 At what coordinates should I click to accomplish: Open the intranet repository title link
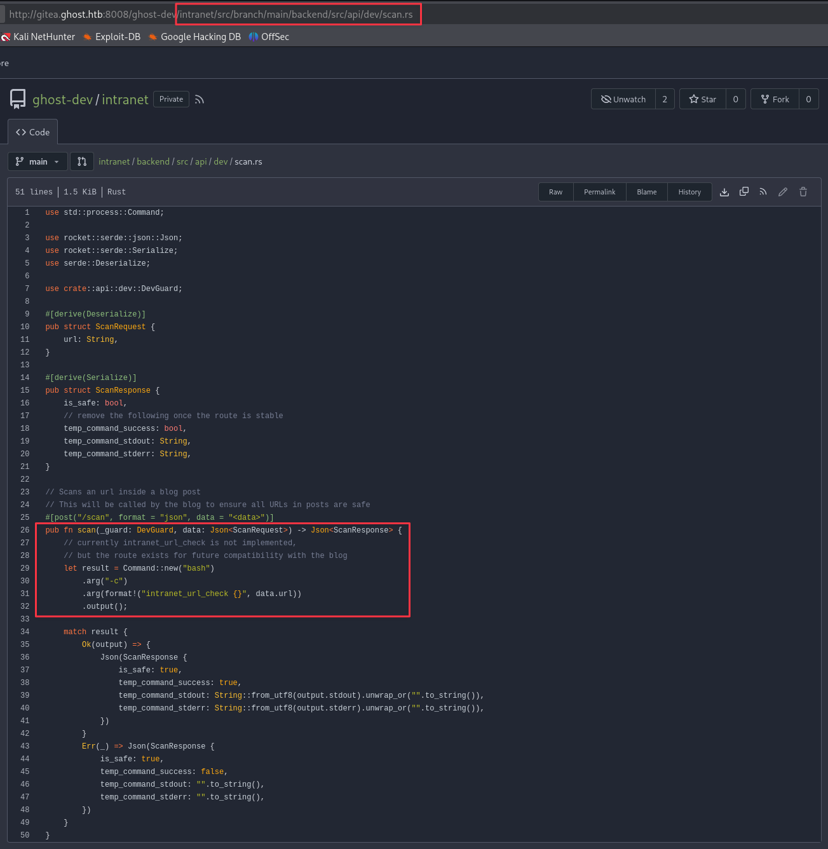[x=125, y=99]
